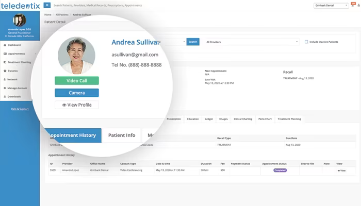361x206 pixels.
Task: Click the Patients group icon in sidebar
Action: 5,71
